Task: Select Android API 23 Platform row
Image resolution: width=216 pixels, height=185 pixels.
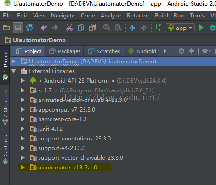Action: point(113,81)
